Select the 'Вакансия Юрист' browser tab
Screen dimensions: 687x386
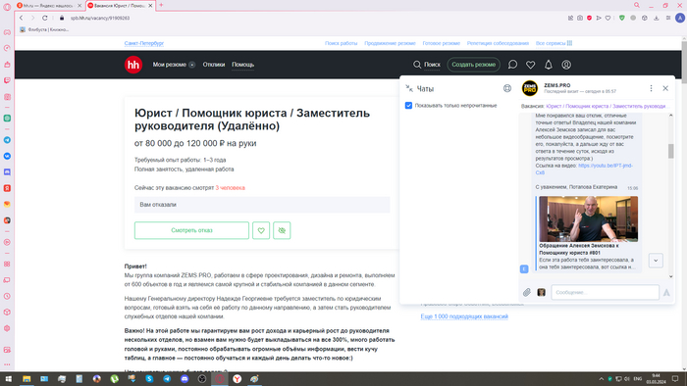[119, 6]
